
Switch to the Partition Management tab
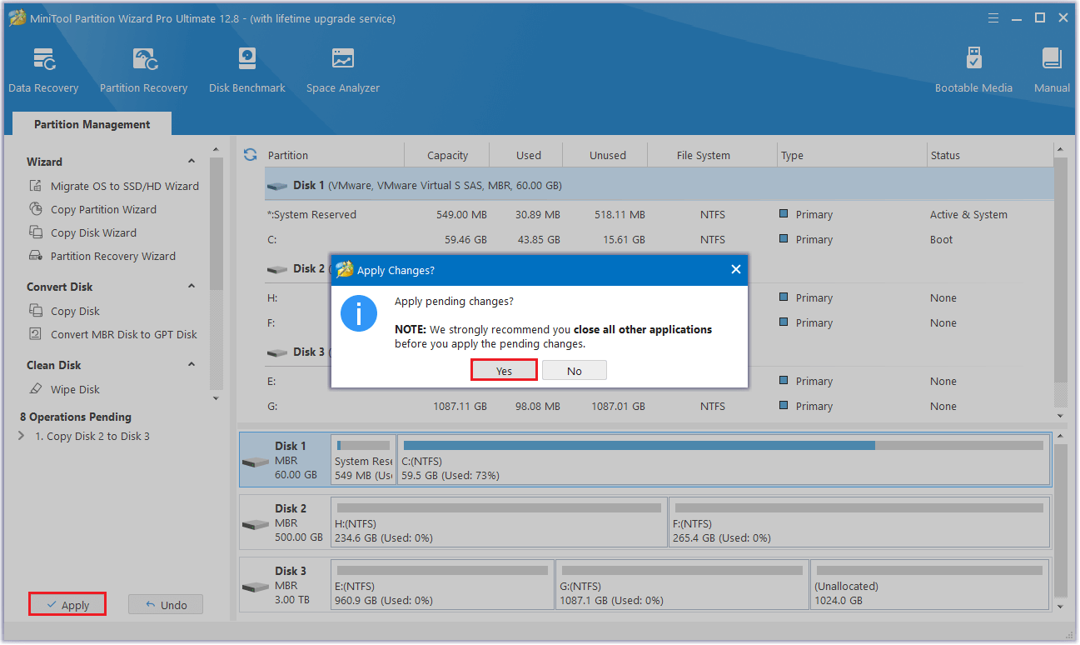pyautogui.click(x=92, y=123)
